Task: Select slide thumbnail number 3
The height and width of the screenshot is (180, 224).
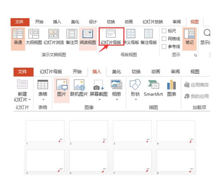Action: tap(132, 131)
